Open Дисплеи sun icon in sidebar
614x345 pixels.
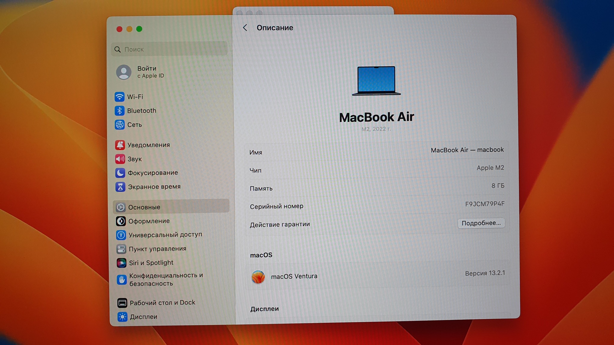click(122, 317)
